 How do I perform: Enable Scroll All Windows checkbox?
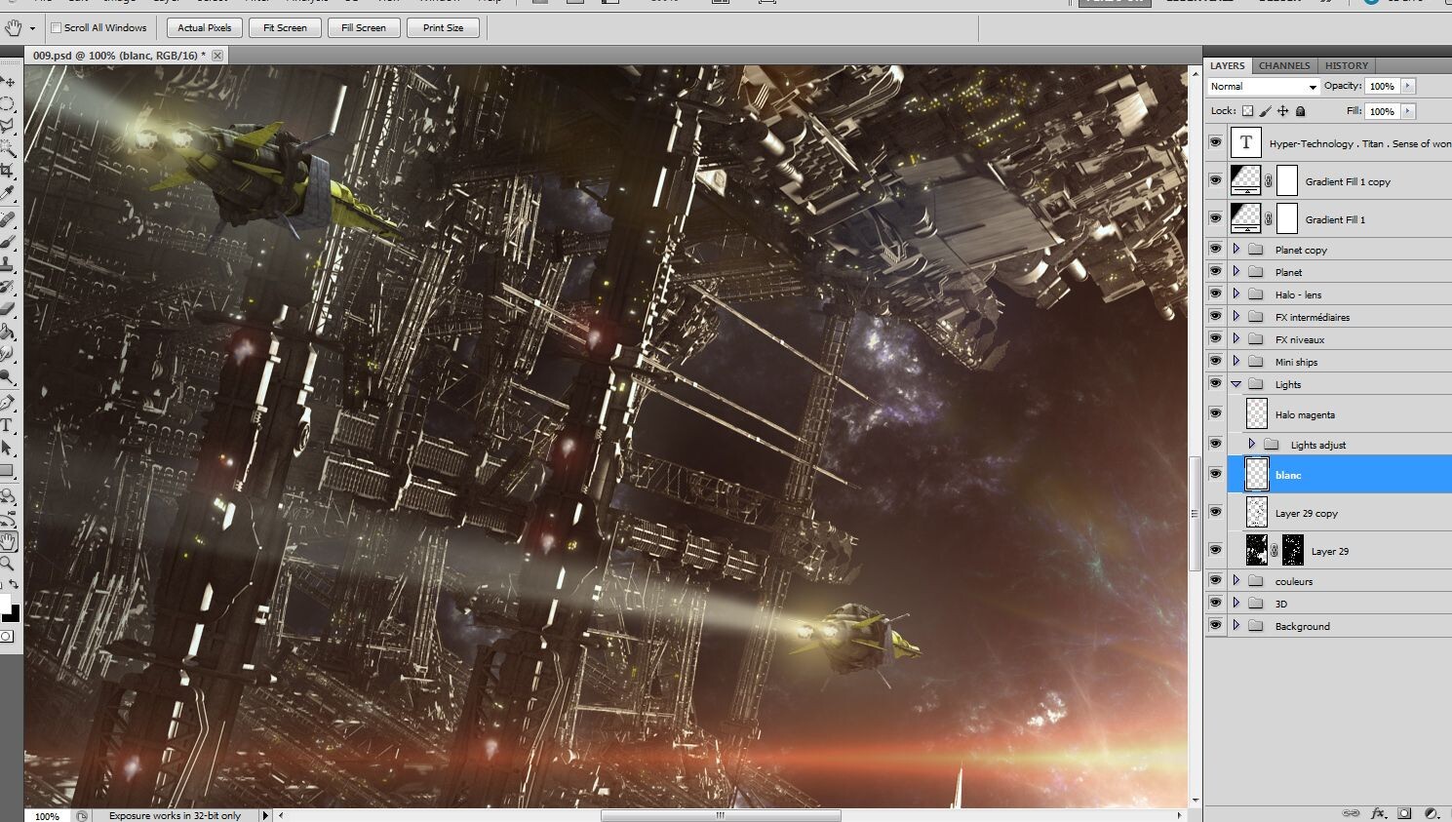coord(56,27)
